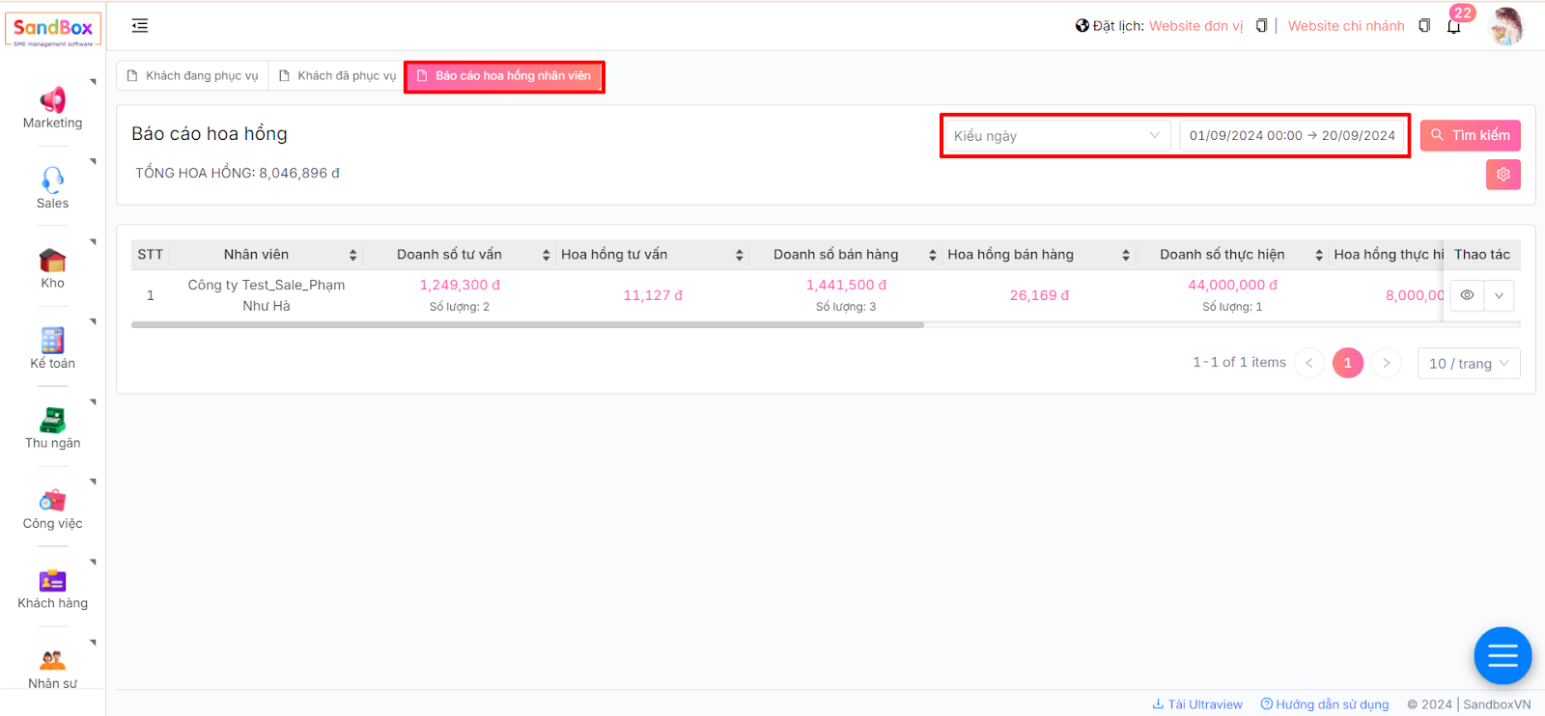Switch to Khách đã phục vụ tab
The height and width of the screenshot is (716, 1545).
click(338, 76)
